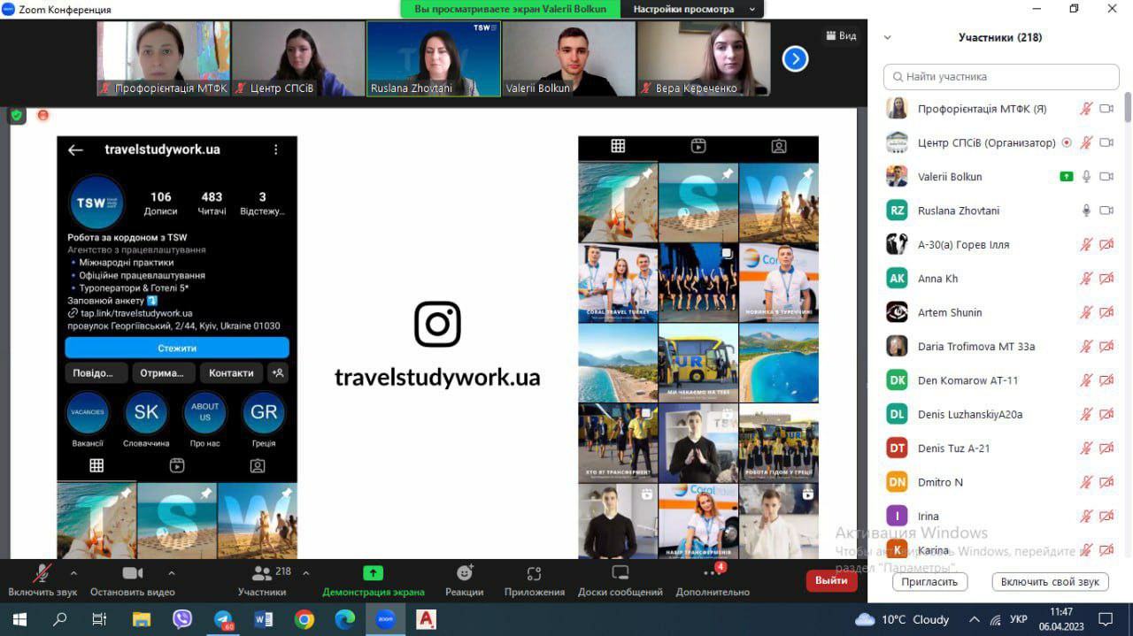
Task: Switch УКР input language in tray
Action: coord(1019,619)
